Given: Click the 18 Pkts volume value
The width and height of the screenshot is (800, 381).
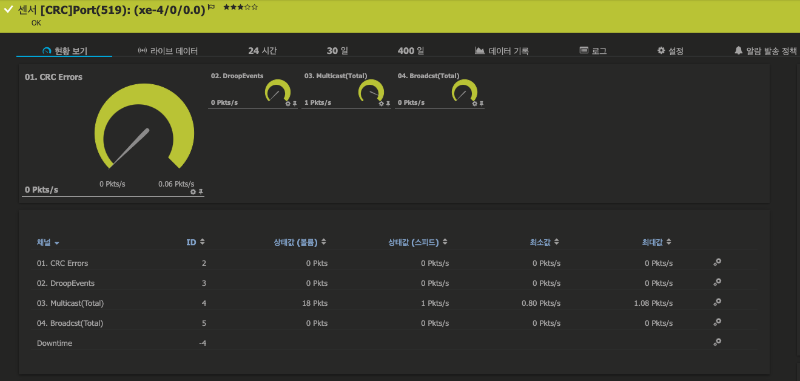Looking at the screenshot, I should point(315,303).
